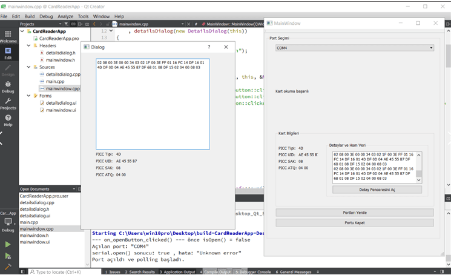
Task: Split the Projects panel
Action: [81, 24]
